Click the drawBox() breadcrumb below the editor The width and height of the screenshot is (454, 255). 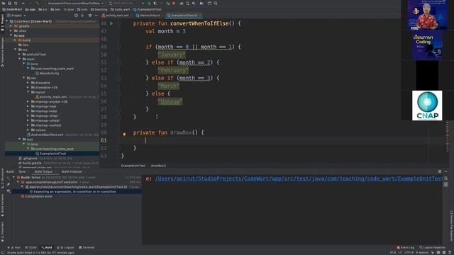[x=158, y=166]
